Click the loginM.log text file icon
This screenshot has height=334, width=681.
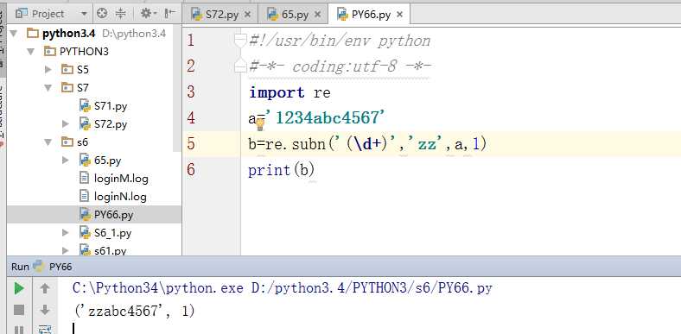(85, 178)
